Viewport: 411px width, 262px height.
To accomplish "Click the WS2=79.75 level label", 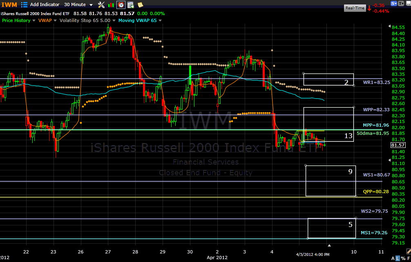I will pyautogui.click(x=374, y=211).
